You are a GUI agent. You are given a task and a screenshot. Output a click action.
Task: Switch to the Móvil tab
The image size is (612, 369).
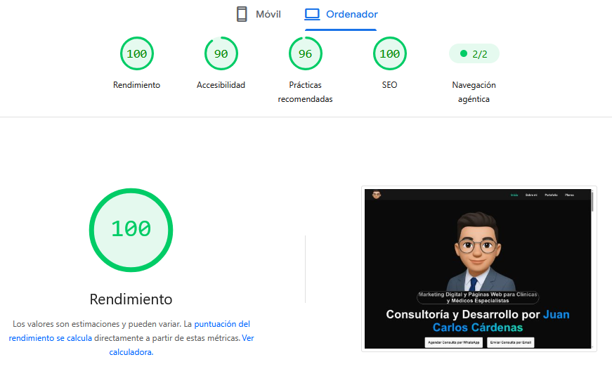point(259,15)
